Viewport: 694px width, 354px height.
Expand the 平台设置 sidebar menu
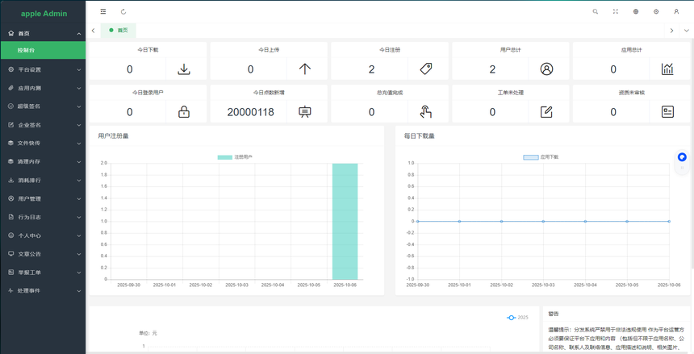pyautogui.click(x=43, y=69)
